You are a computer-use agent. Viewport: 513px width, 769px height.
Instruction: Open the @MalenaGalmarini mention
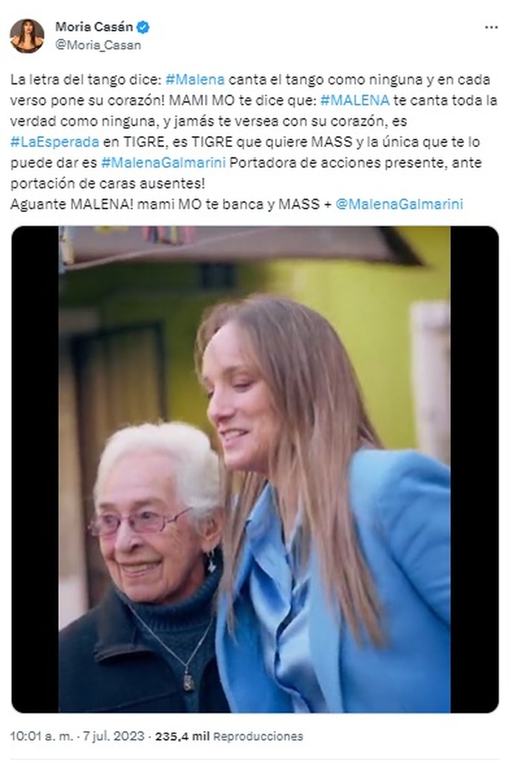[399, 204]
